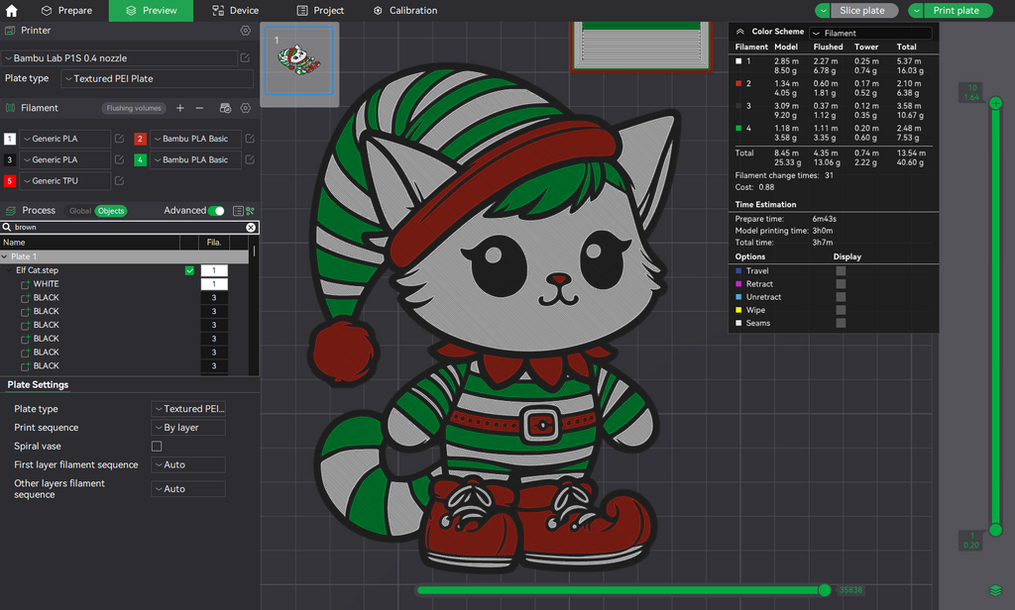1015x610 pixels.
Task: Open filament 1 Generic PLA dropdown
Action: 64,139
